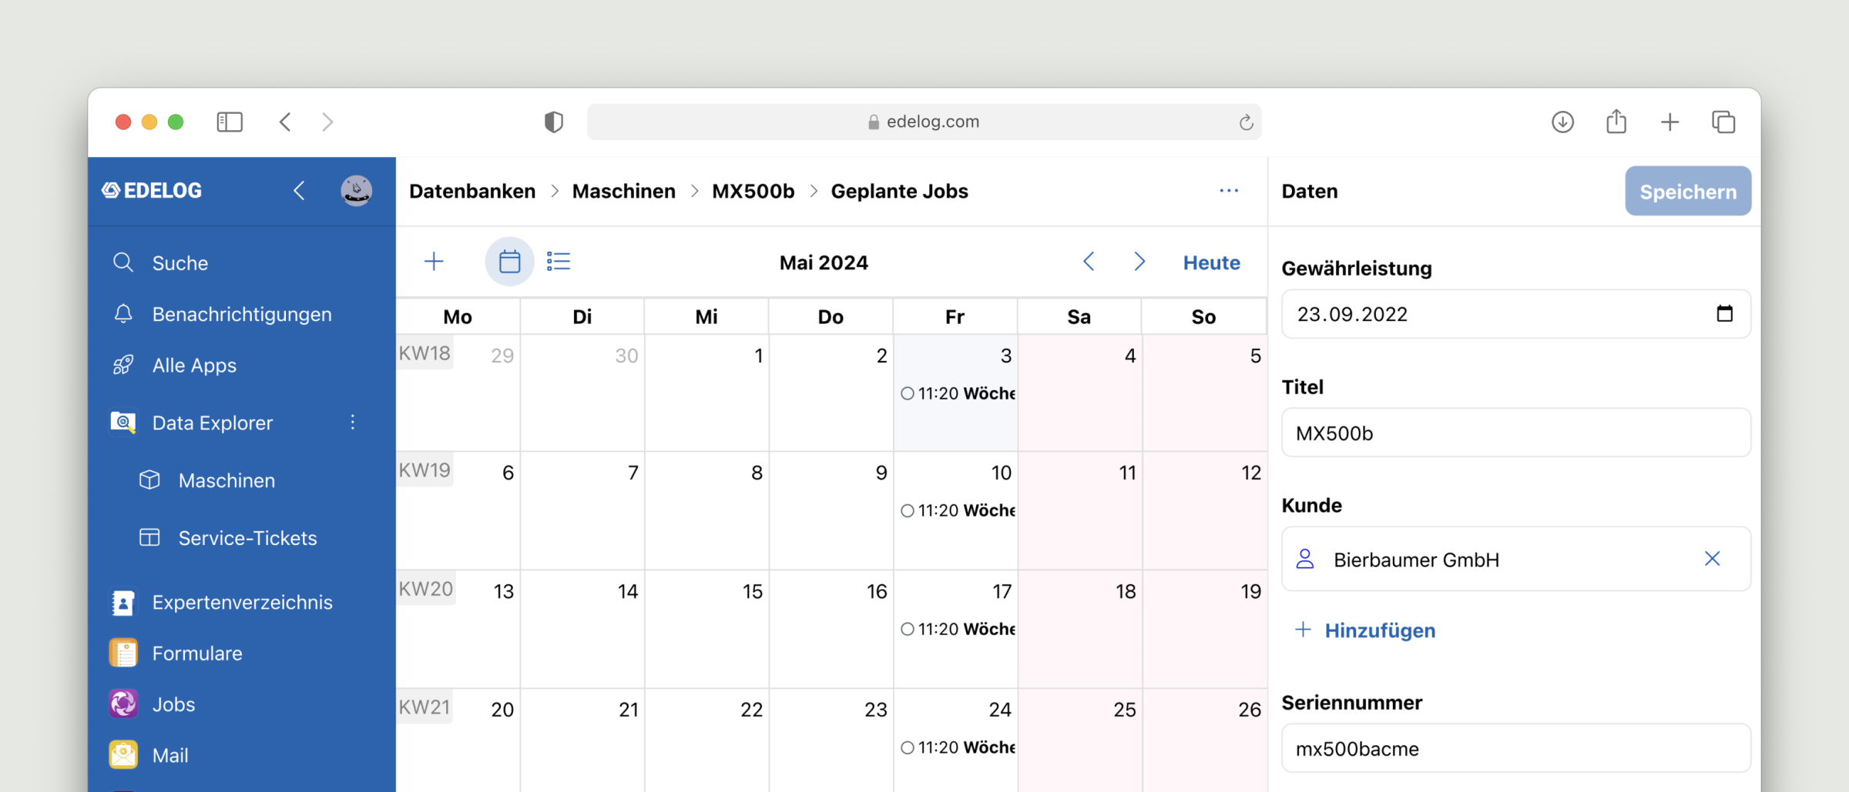This screenshot has height=792, width=1849.
Task: Go to previous month
Action: [1089, 262]
